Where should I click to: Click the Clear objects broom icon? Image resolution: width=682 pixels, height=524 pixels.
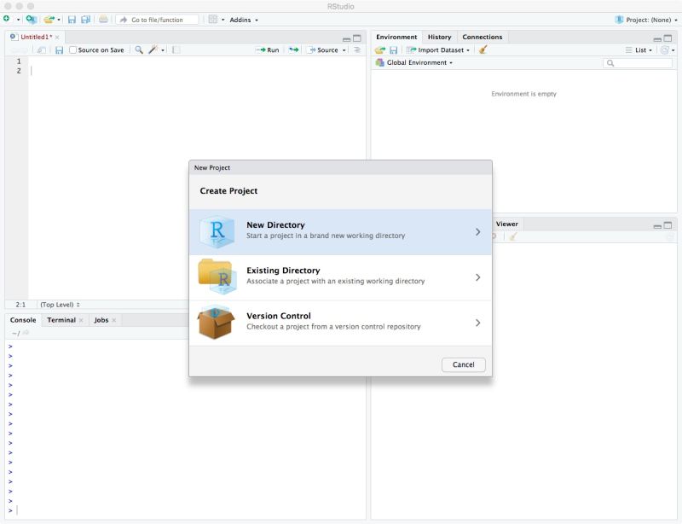click(483, 49)
